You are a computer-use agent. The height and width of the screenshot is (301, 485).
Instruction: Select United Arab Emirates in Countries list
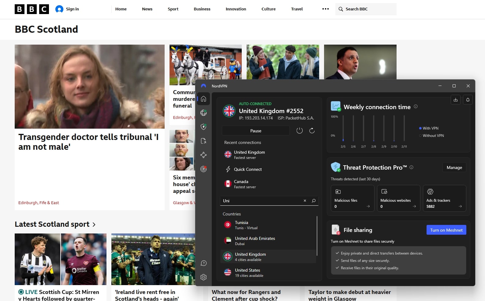[268, 241]
